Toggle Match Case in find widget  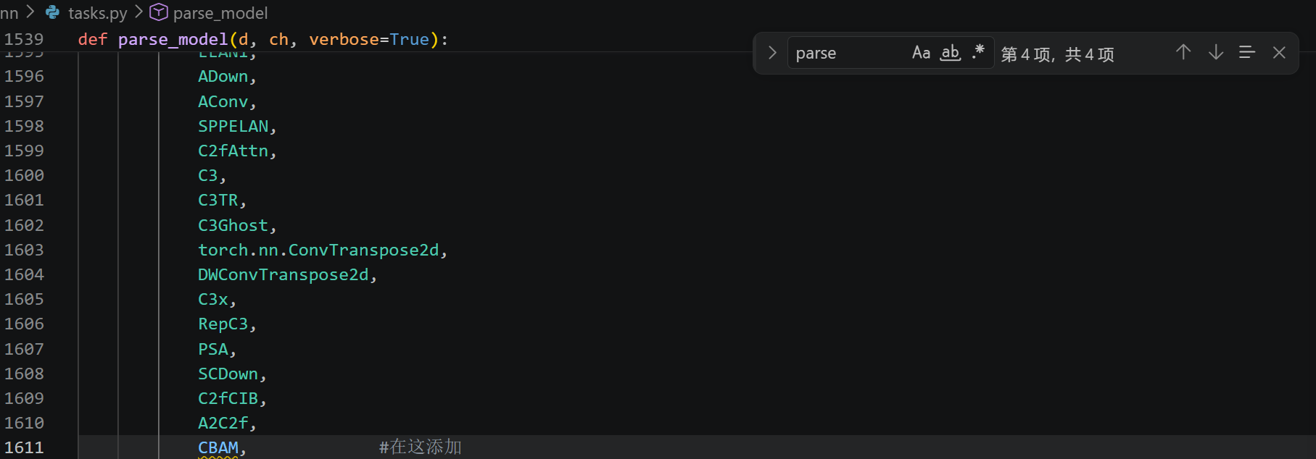(x=921, y=53)
